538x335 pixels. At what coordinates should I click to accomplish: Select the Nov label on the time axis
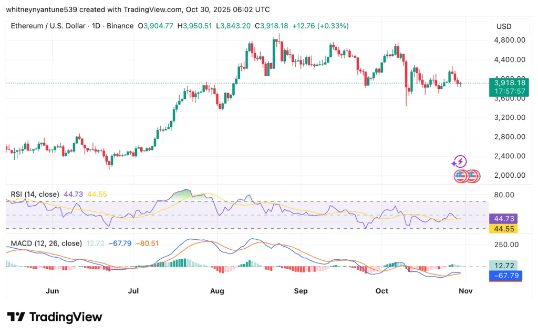point(464,291)
